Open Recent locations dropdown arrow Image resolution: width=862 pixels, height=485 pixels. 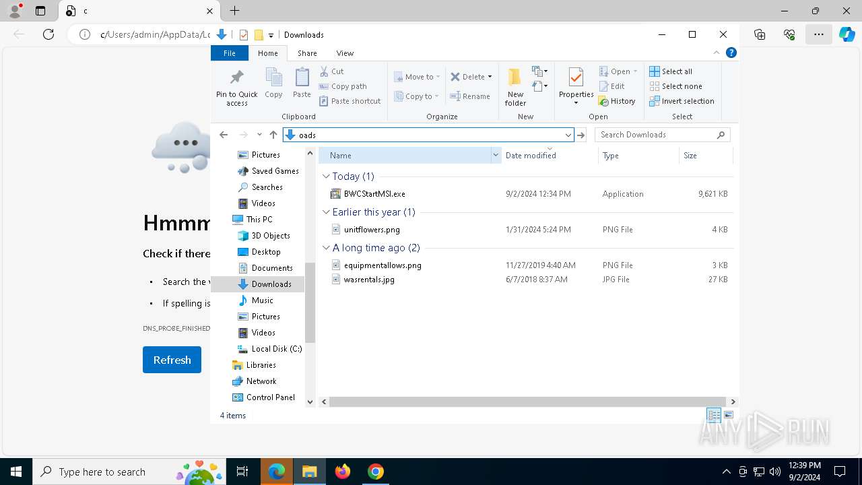259,135
